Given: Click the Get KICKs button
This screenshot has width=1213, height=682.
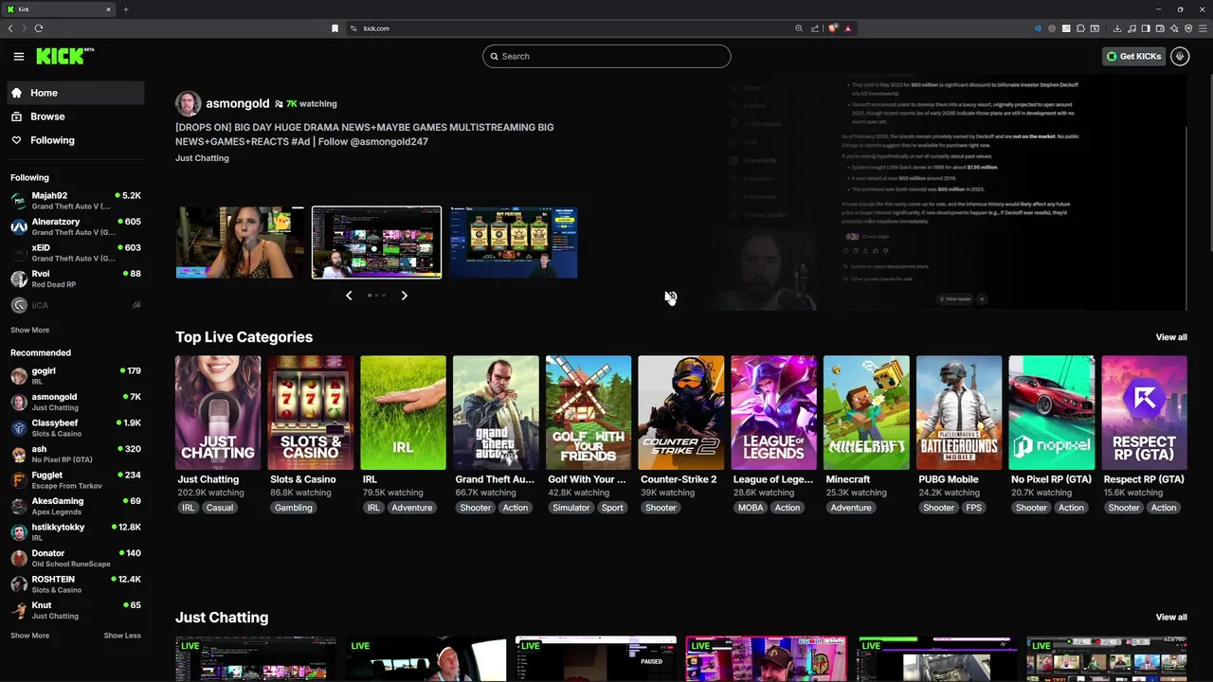Looking at the screenshot, I should coord(1133,57).
